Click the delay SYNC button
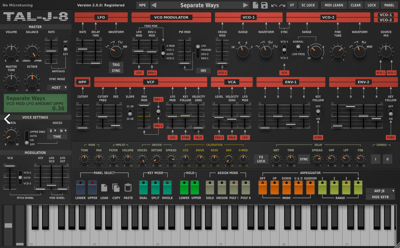The height and width of the screenshot is (248, 400). point(304,159)
